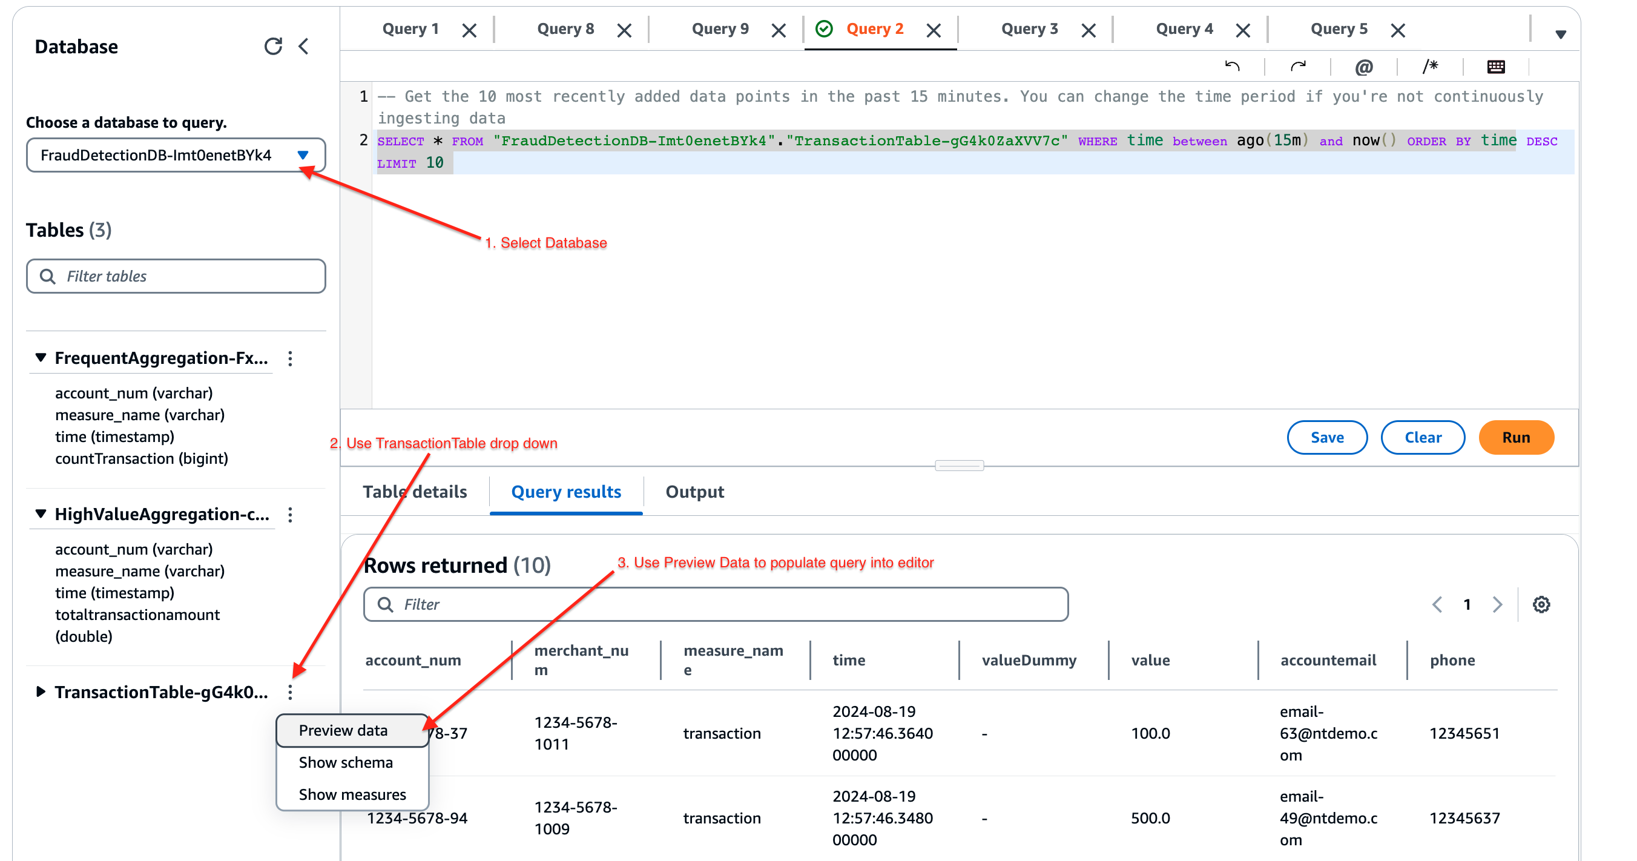
Task: Expand the TransactionTable tree node
Action: pos(40,691)
